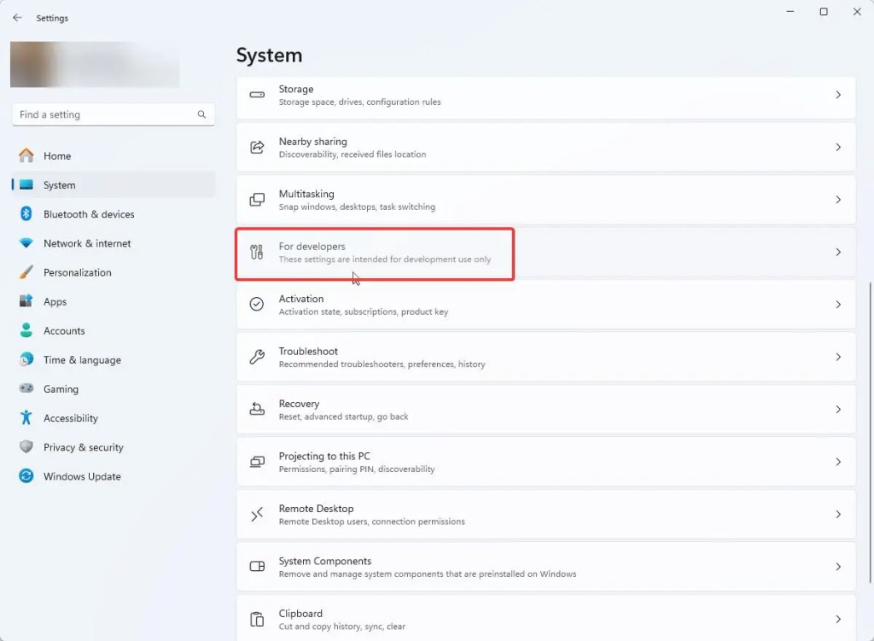Click the Multitasking windows icon
The height and width of the screenshot is (641, 874).
click(256, 199)
